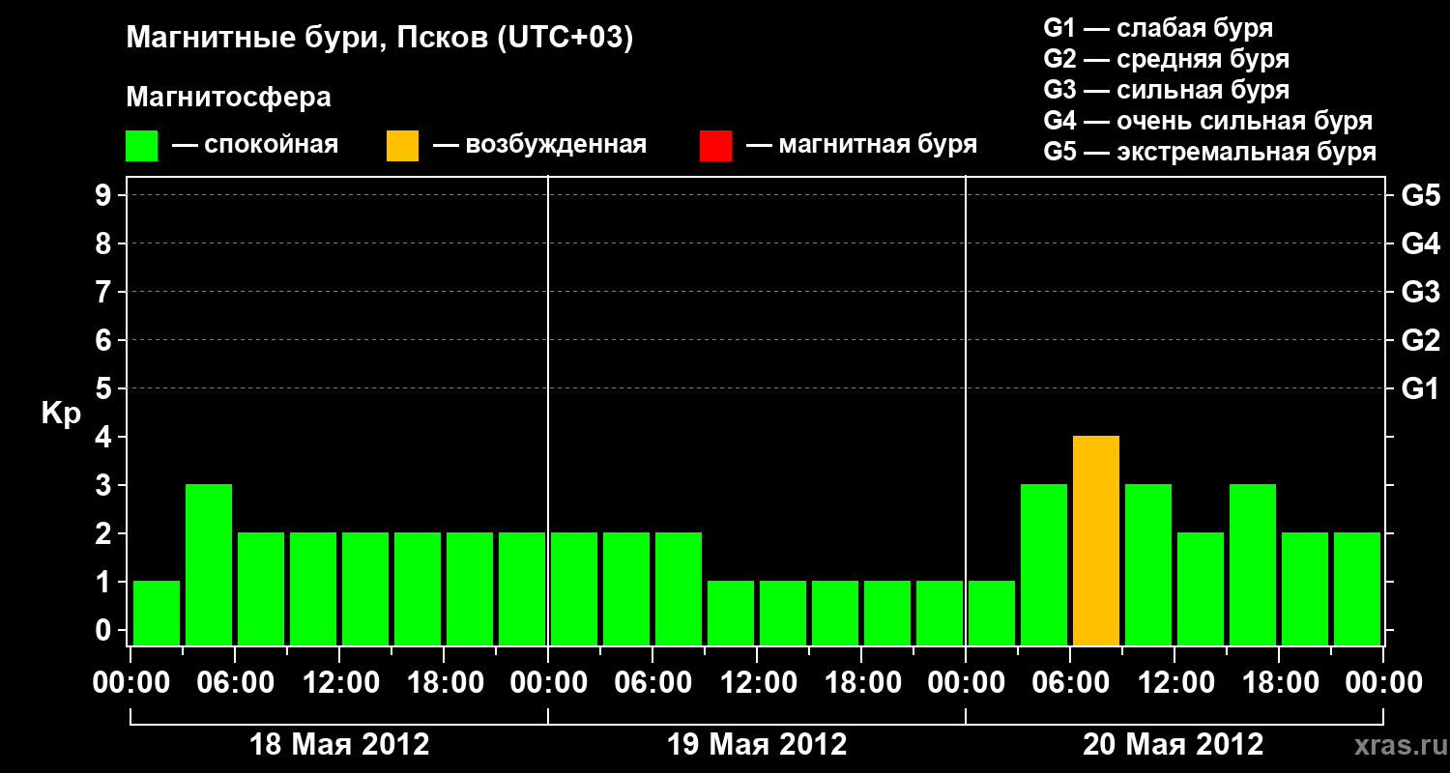Click the 09:00–12:00 Kp 3 bar on 20 May
1450x773 pixels.
pyautogui.click(x=1148, y=564)
